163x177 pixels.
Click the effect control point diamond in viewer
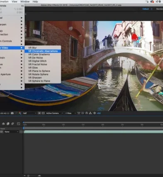point(90,66)
